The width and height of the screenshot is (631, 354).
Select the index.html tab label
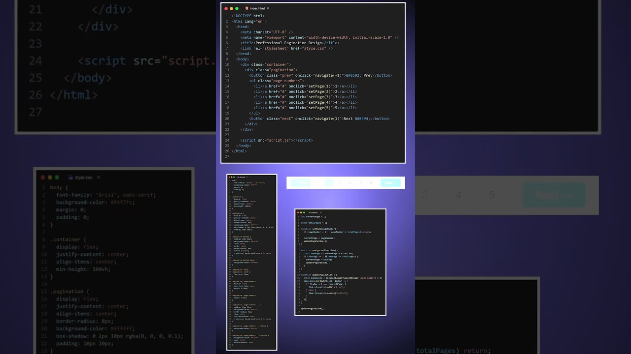257,8
